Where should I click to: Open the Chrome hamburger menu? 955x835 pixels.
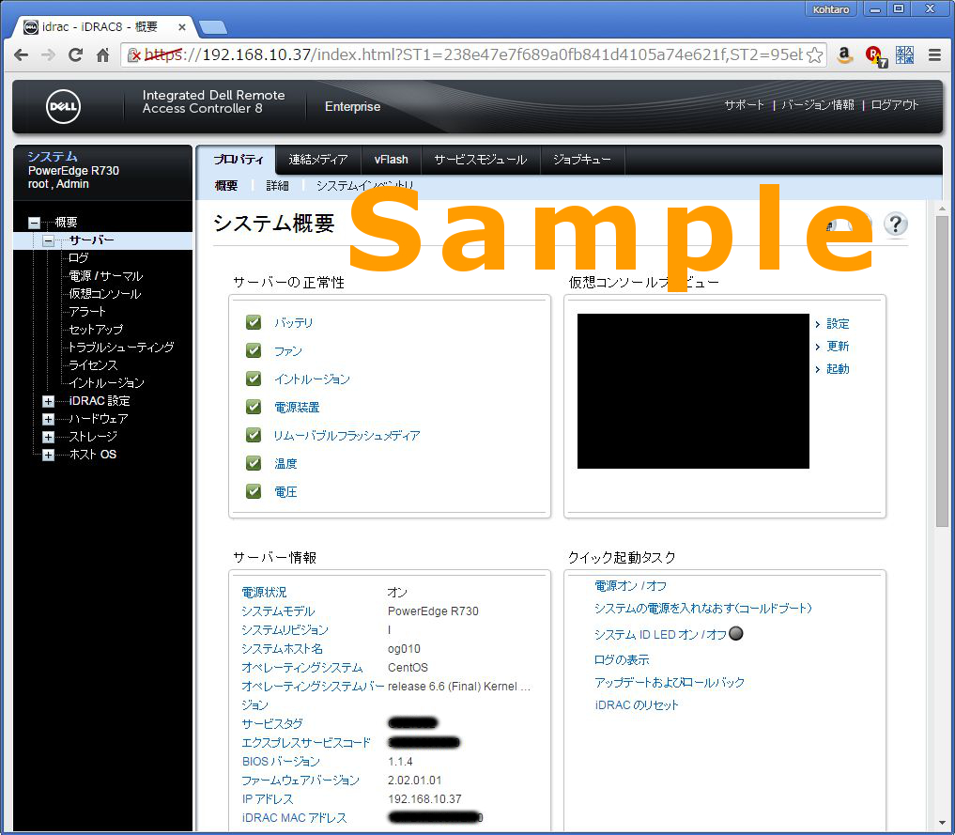(x=935, y=55)
